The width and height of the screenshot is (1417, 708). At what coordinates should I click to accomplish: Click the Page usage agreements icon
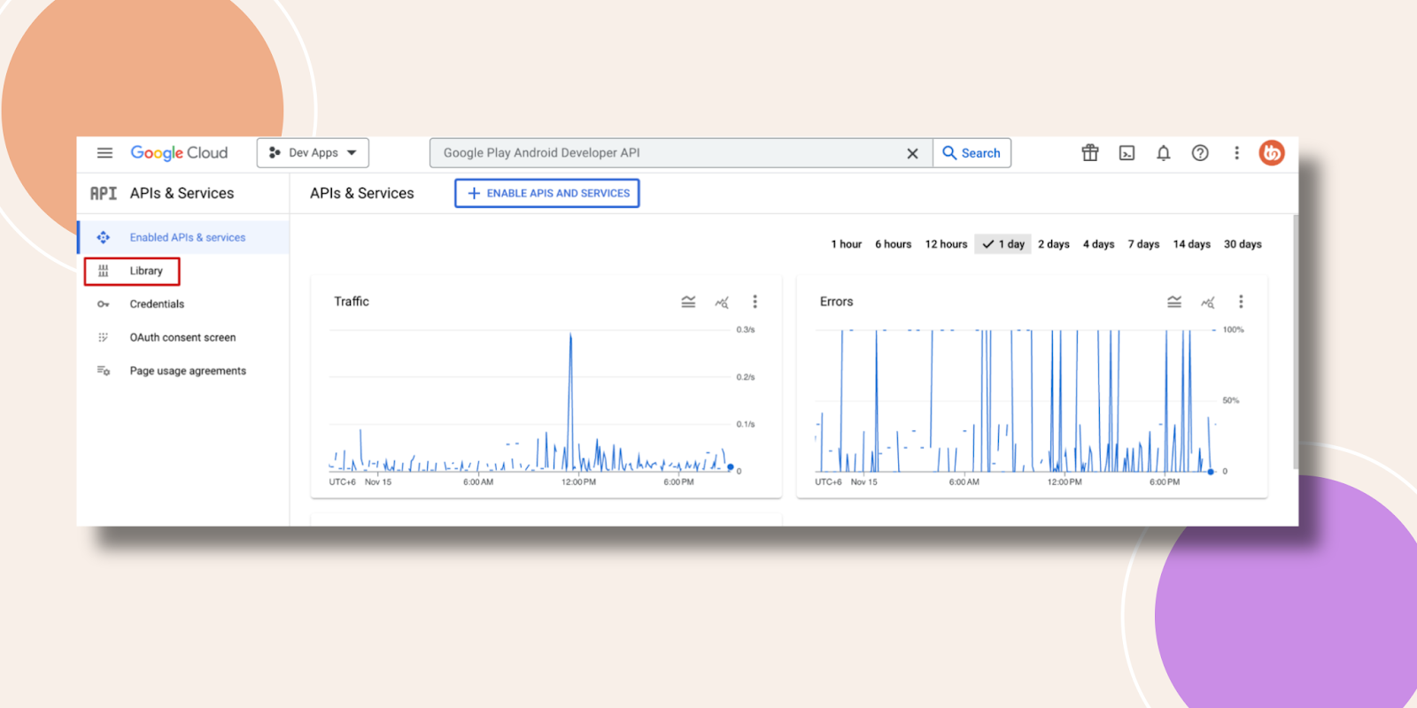(x=104, y=371)
